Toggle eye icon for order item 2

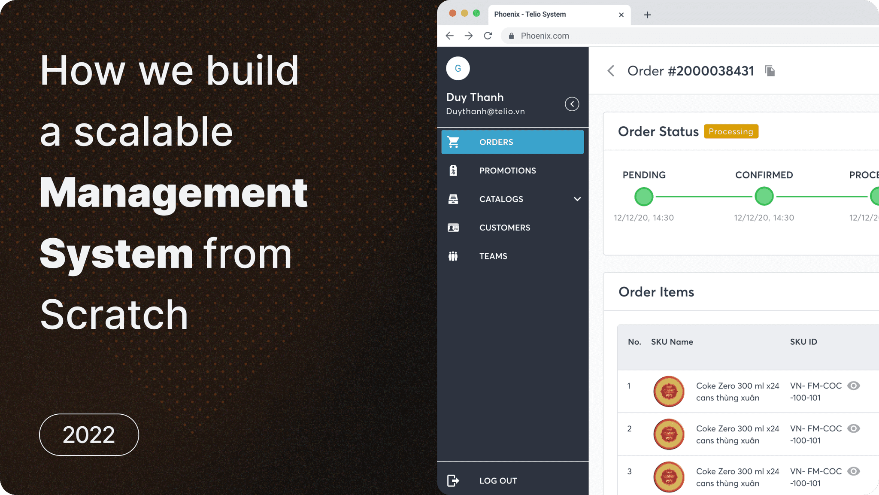click(x=853, y=428)
